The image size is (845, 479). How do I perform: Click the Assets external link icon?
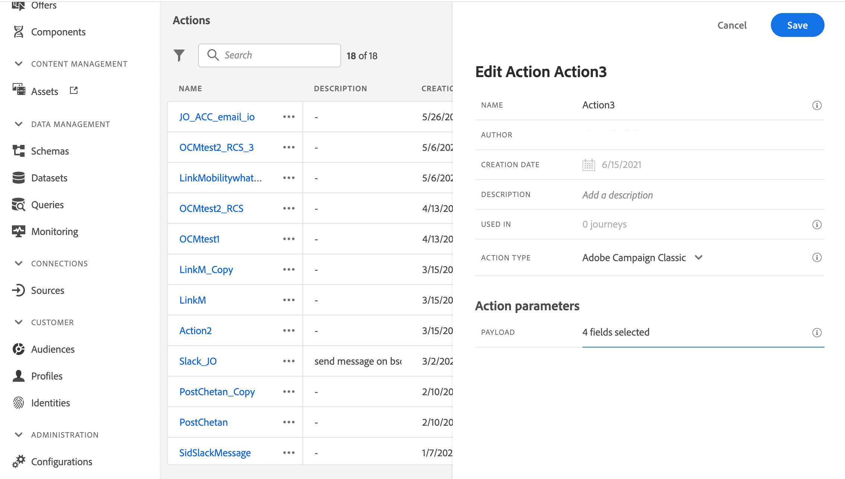click(x=74, y=91)
